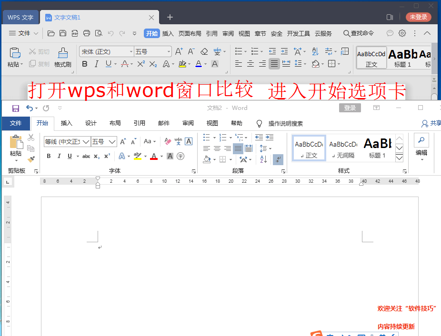Click WPS subscript X₂ icon

coord(153,64)
